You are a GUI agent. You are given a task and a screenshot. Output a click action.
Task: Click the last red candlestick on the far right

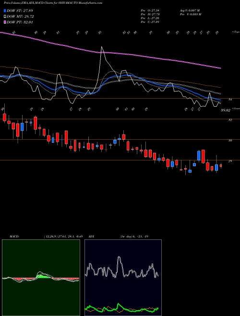[x=221, y=166]
